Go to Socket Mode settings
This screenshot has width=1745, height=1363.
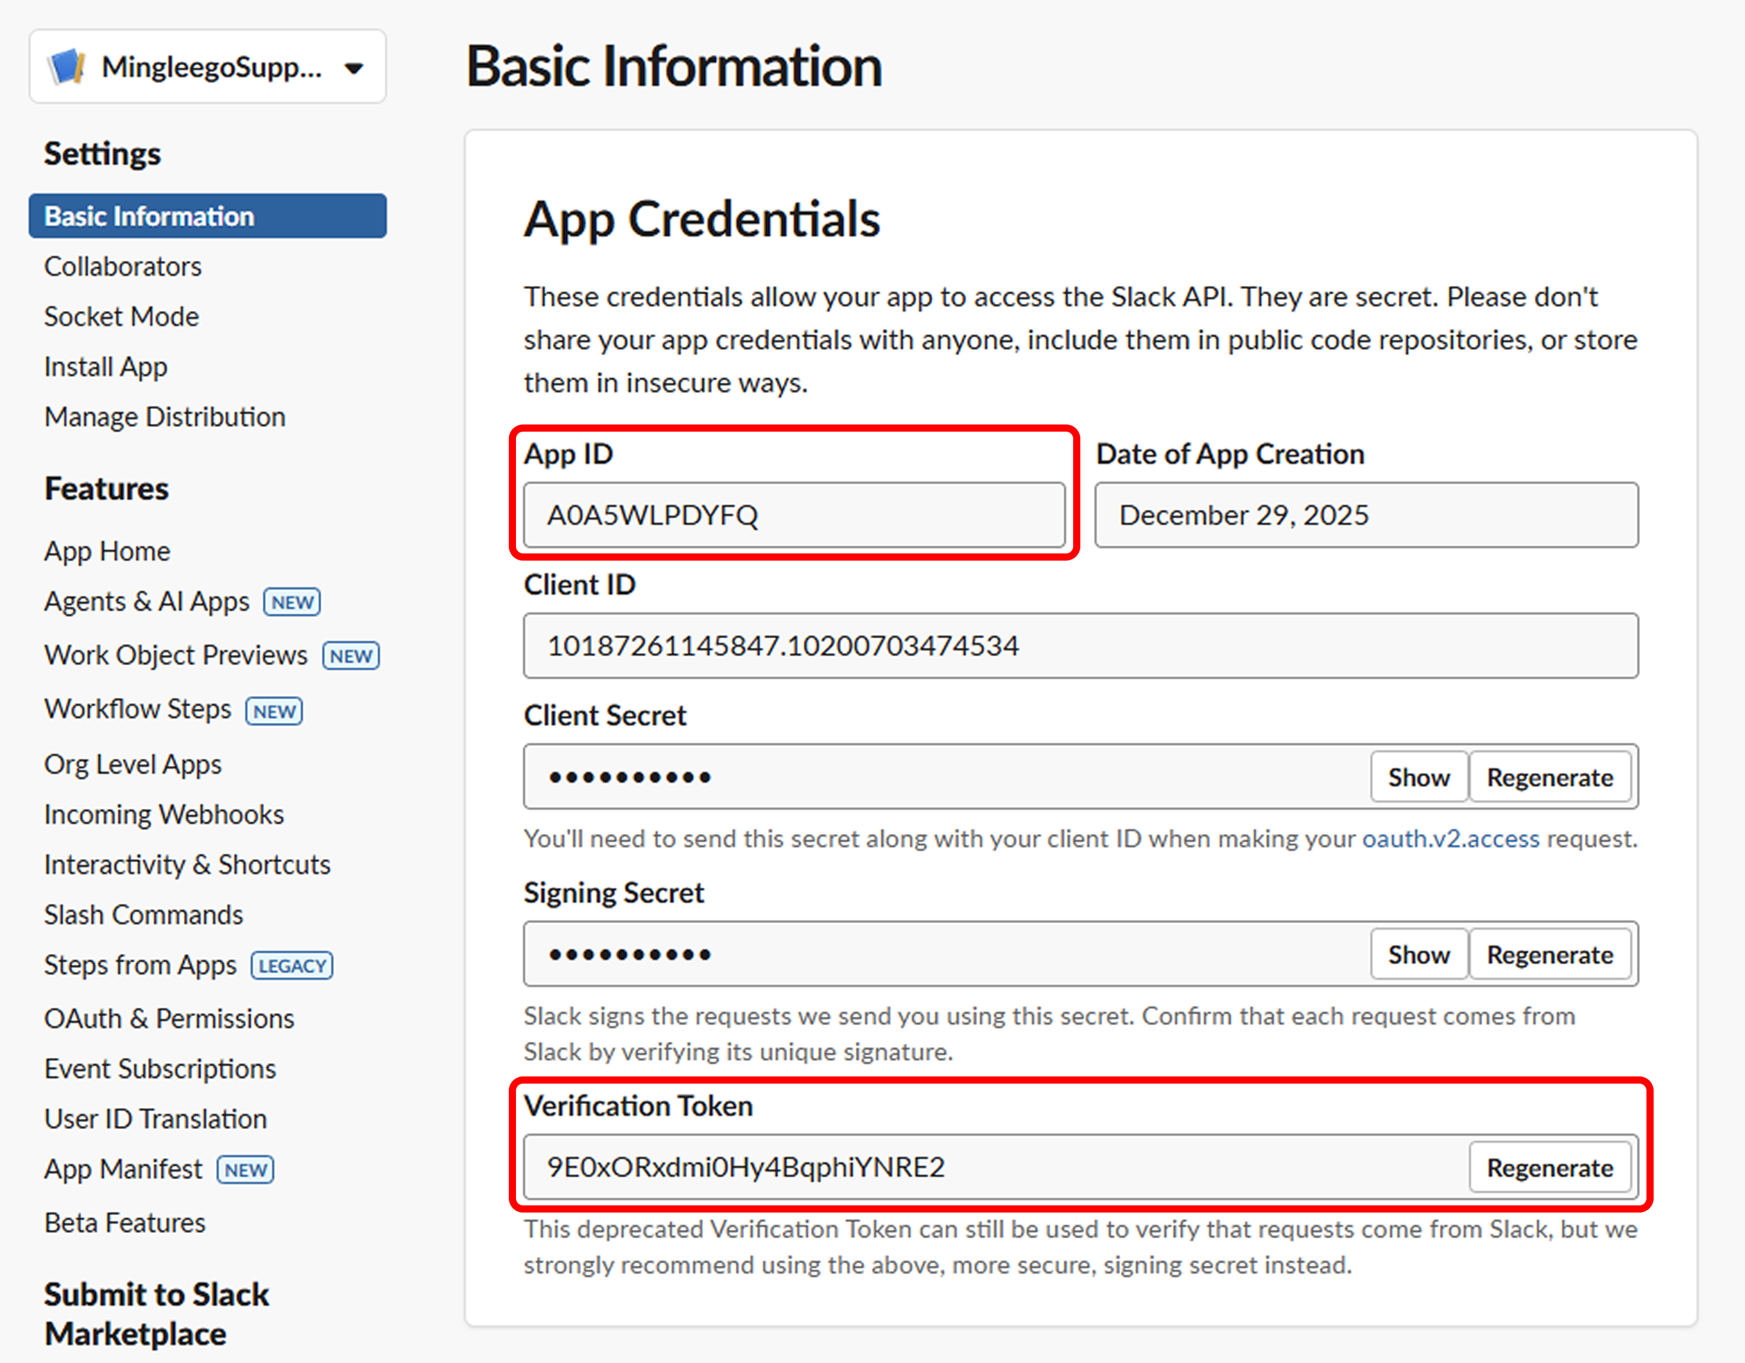point(121,316)
